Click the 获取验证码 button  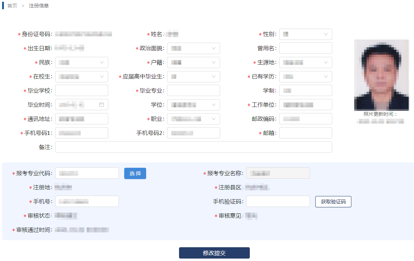[333, 201]
